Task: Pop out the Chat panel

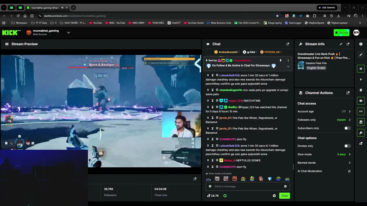Action: 288,44
